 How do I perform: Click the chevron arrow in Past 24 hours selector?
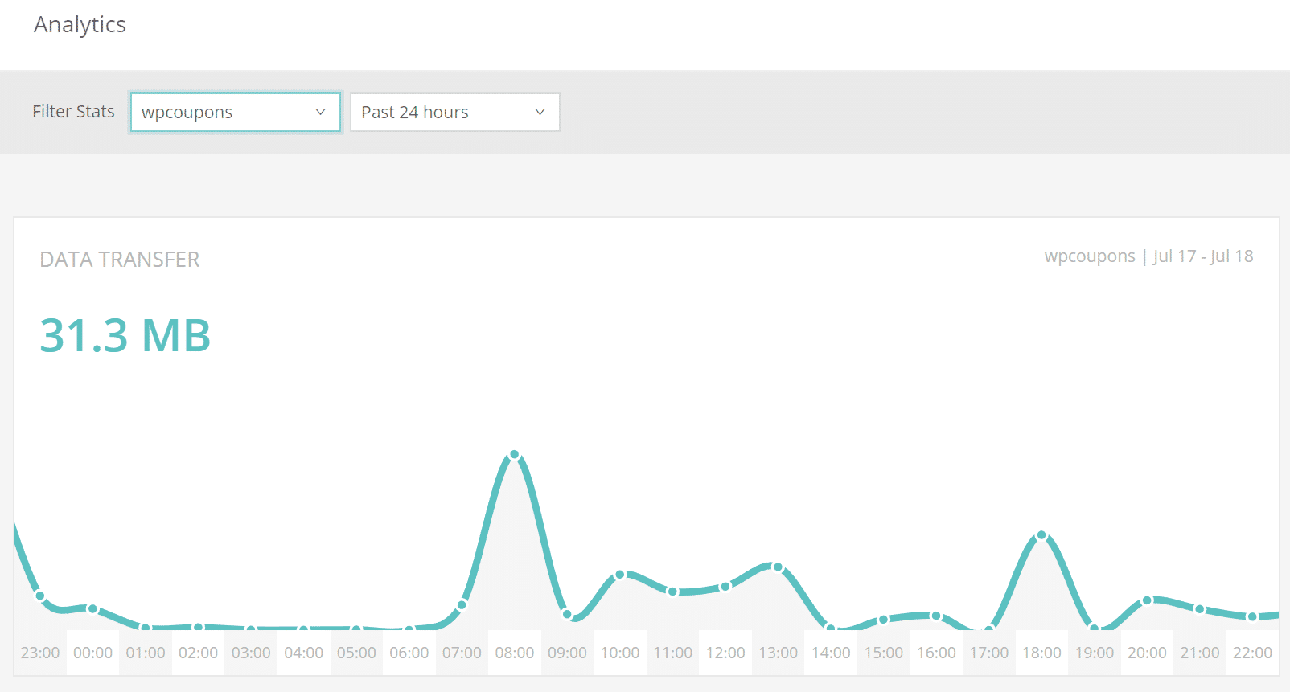pos(540,113)
